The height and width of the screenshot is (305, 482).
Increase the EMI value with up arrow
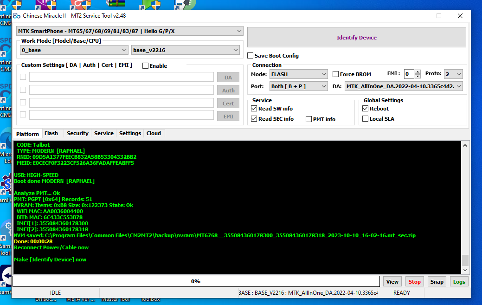[418, 72]
